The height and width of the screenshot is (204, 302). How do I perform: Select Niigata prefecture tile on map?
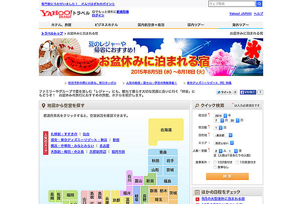pos(149,181)
